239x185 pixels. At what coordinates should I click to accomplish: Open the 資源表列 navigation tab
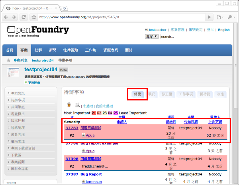point(111,50)
